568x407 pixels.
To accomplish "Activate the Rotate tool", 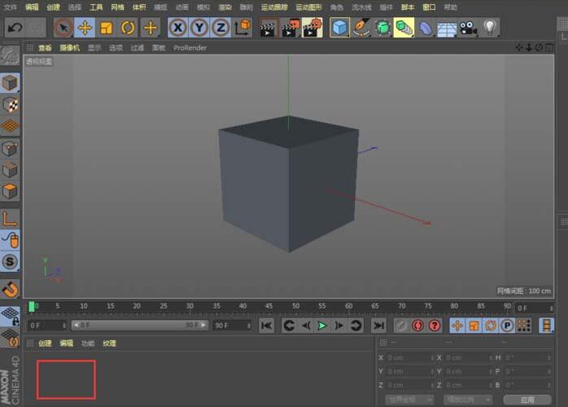I will coord(128,28).
